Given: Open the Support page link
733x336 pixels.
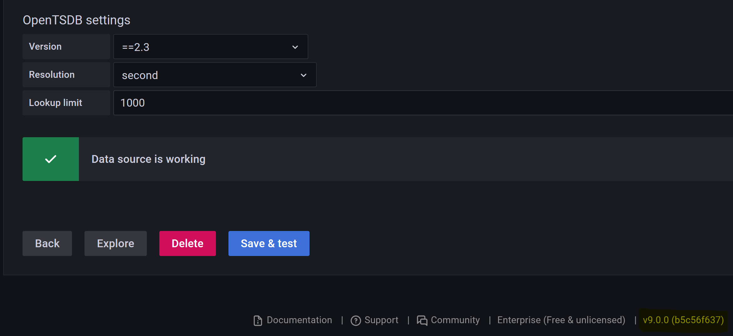Looking at the screenshot, I should [x=382, y=320].
